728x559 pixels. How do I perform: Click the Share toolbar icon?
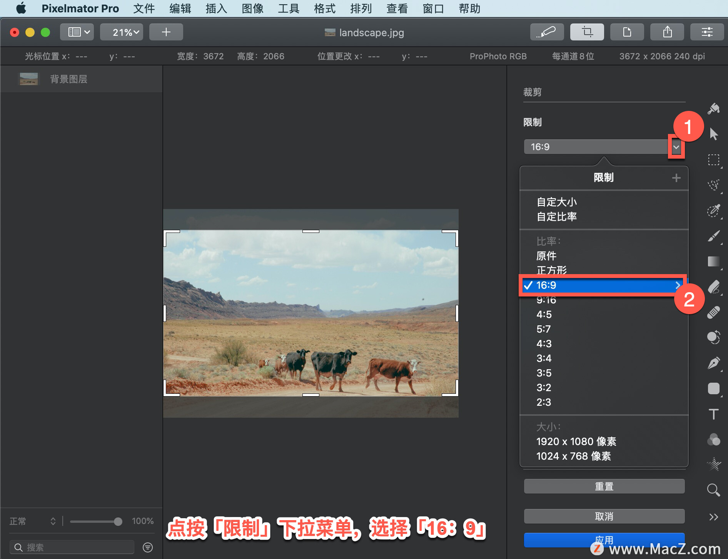click(667, 32)
